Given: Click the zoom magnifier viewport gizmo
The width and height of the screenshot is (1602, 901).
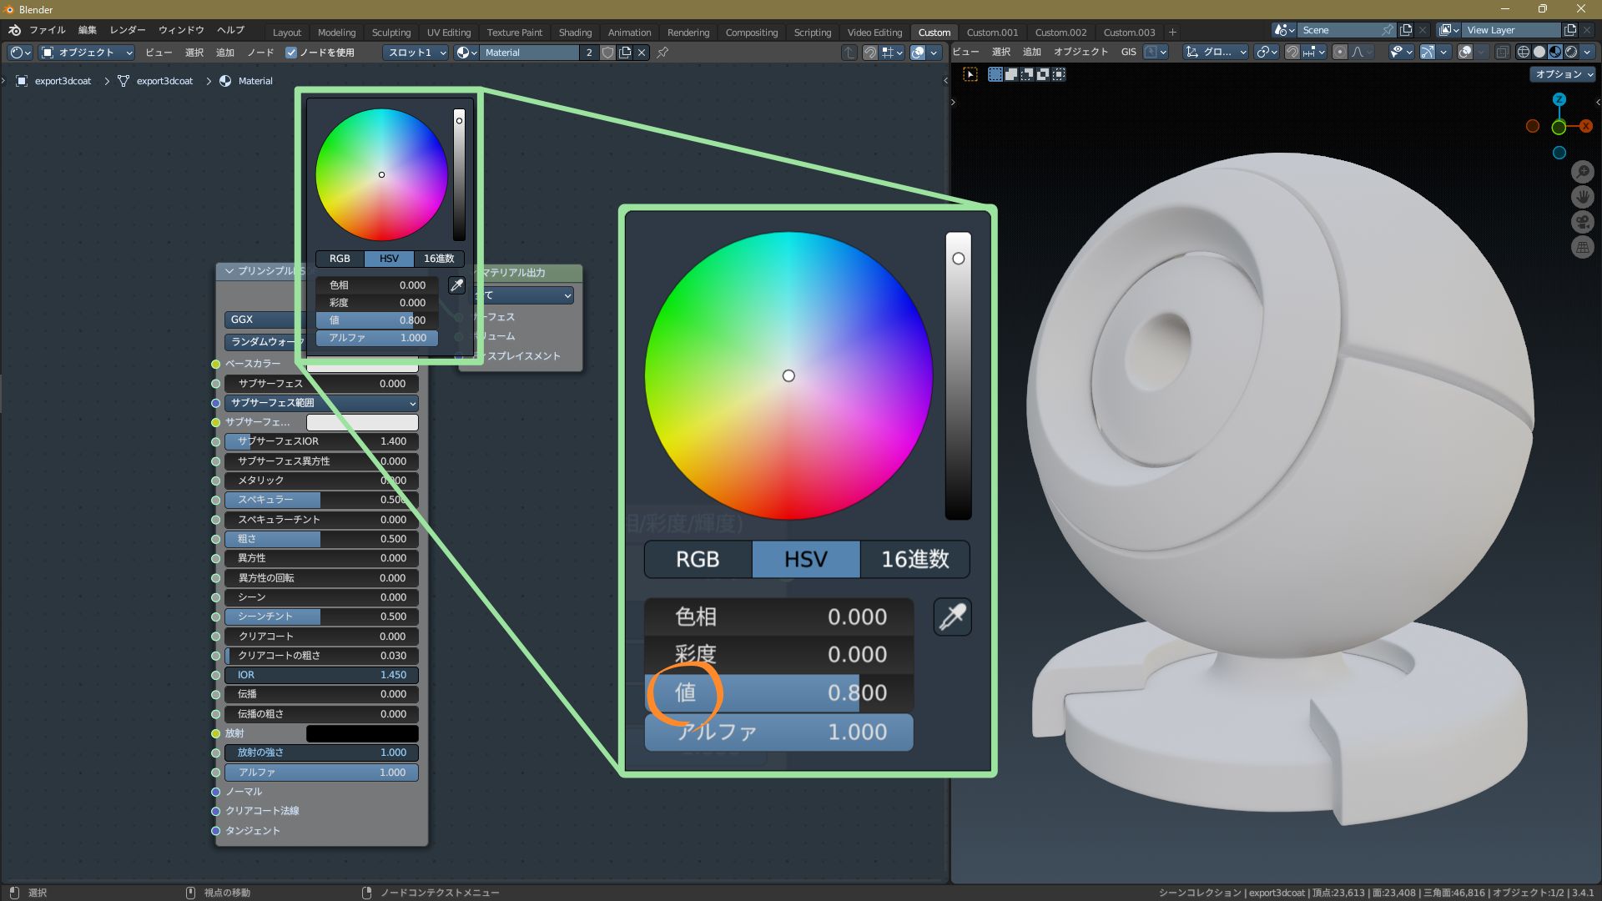Looking at the screenshot, I should tap(1582, 172).
